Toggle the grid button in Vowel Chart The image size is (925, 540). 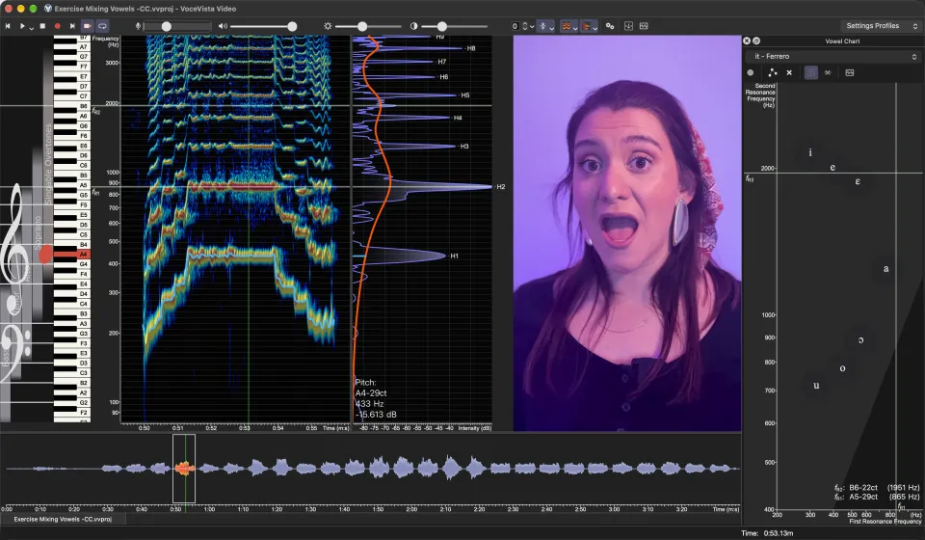coord(811,72)
